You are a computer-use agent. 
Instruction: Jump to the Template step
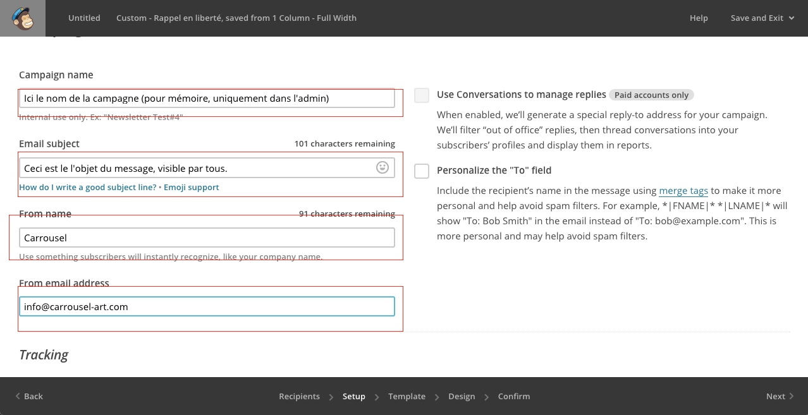[407, 396]
